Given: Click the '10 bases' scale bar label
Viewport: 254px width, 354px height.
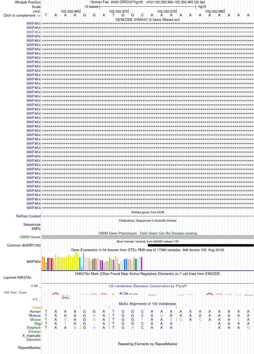Looking at the screenshot, I should [91, 7].
